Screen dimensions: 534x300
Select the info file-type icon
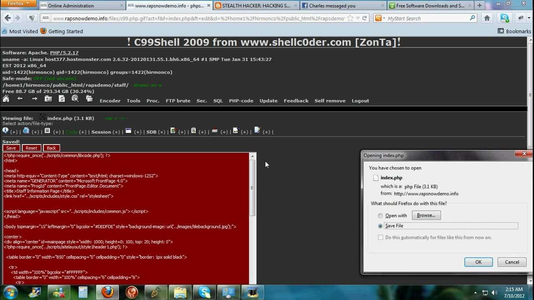5,131
